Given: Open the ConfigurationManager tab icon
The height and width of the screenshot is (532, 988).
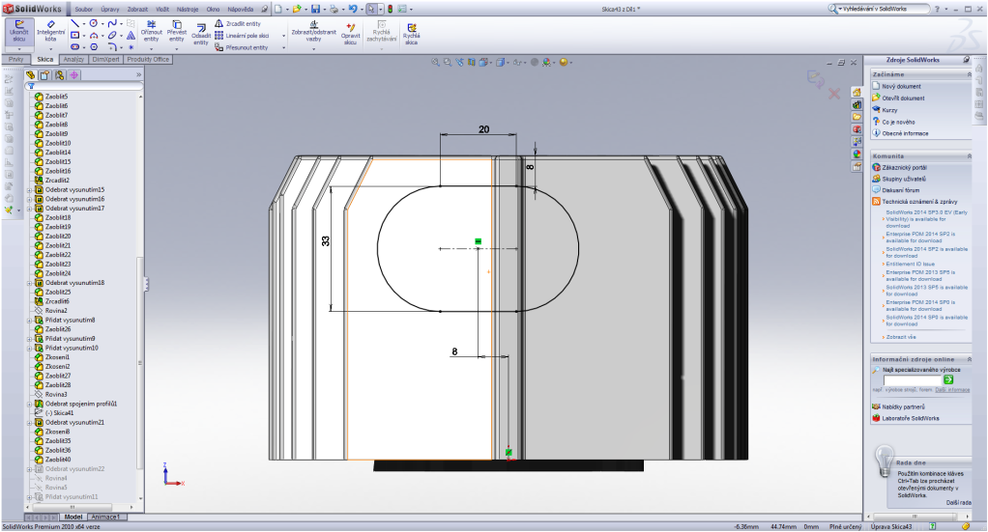Looking at the screenshot, I should pyautogui.click(x=59, y=75).
